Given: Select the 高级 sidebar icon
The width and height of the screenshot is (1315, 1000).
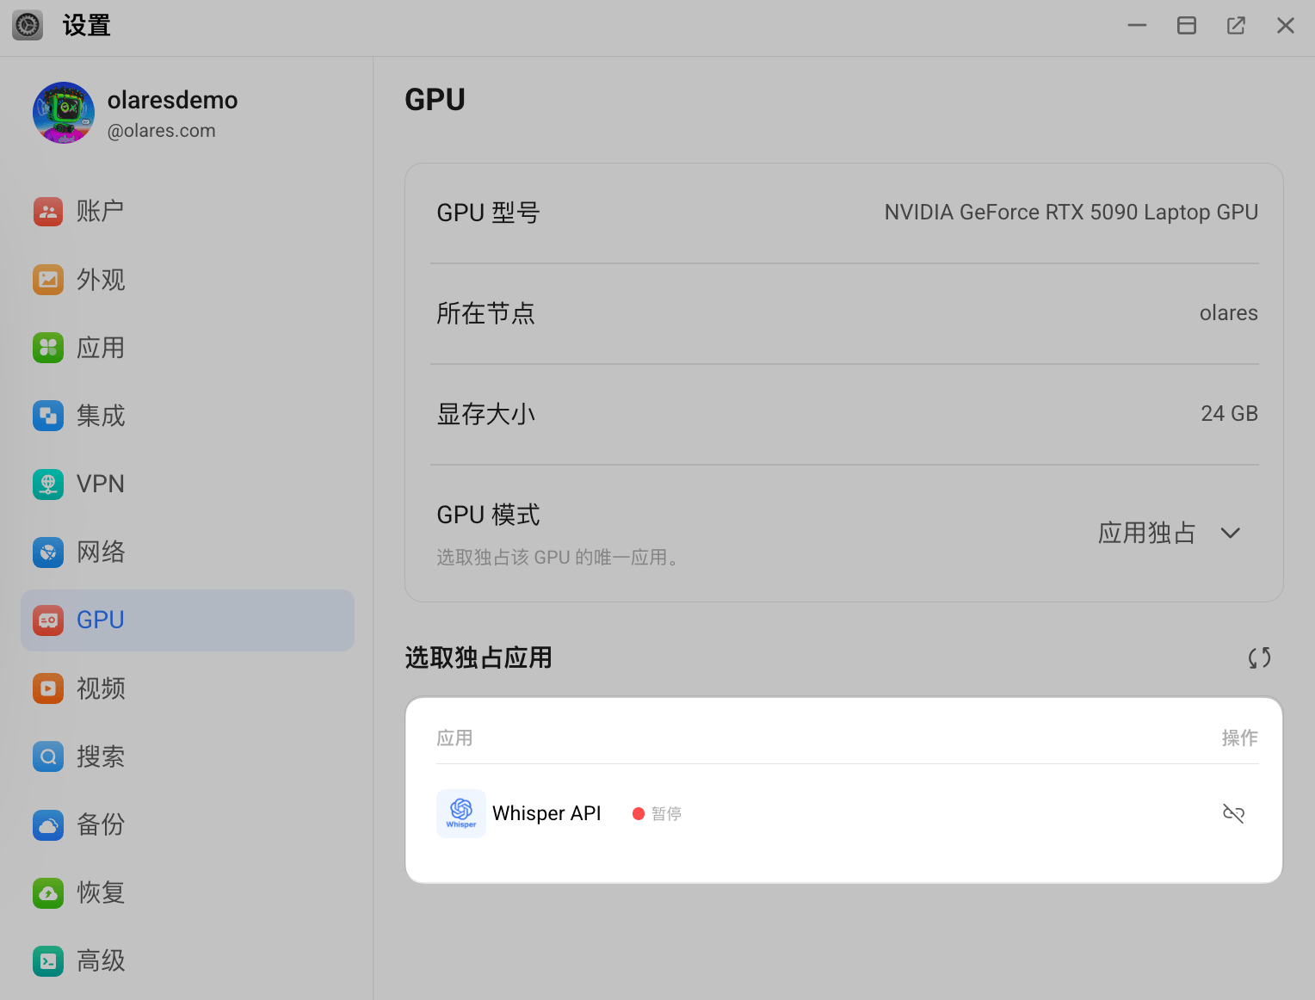Looking at the screenshot, I should 101,960.
